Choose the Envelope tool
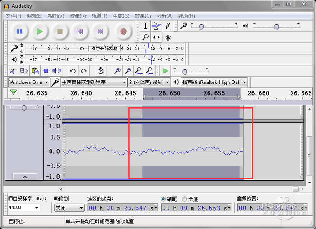 click(156, 26)
